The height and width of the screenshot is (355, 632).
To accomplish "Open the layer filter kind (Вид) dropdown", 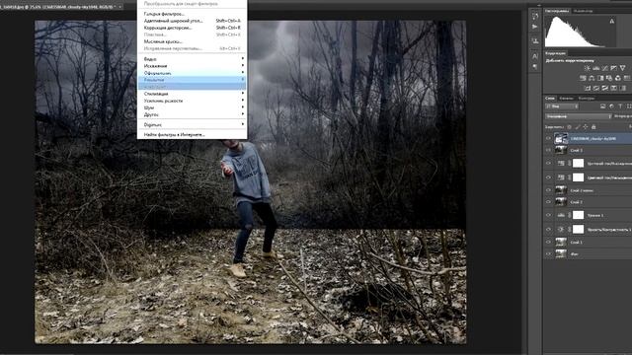I will (562, 106).
